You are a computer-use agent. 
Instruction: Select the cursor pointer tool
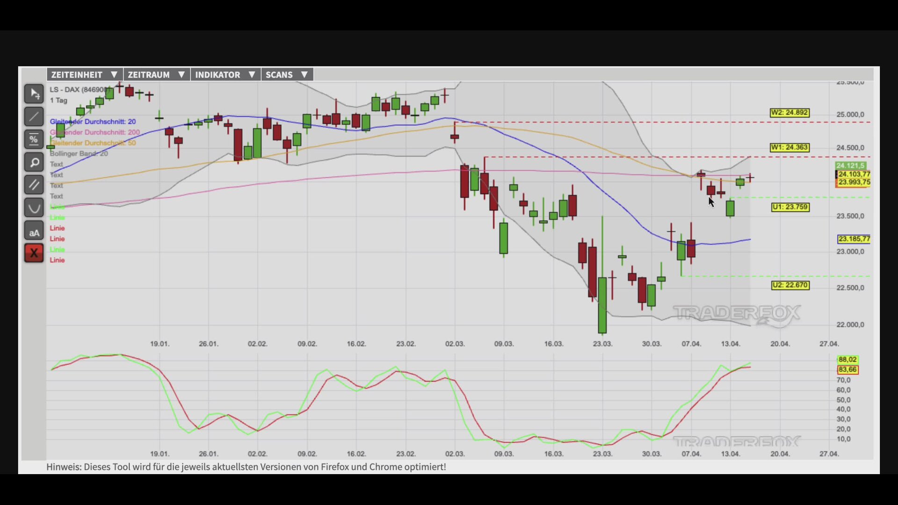pyautogui.click(x=34, y=94)
